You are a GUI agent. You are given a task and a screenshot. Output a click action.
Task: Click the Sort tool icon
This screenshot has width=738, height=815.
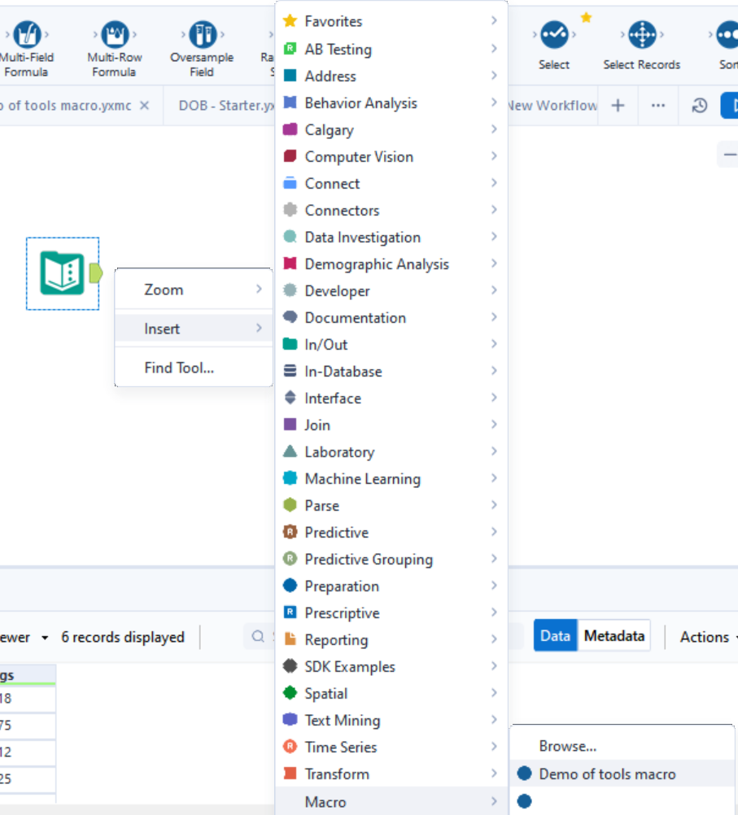727,34
